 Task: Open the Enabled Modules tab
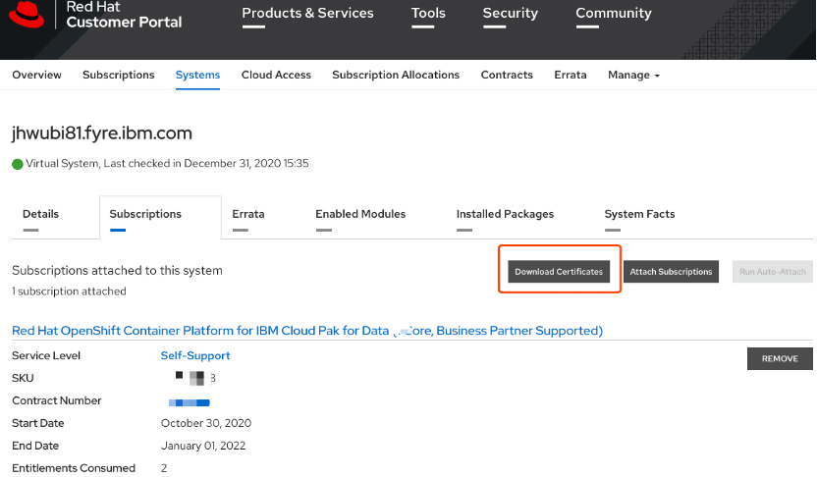360,214
